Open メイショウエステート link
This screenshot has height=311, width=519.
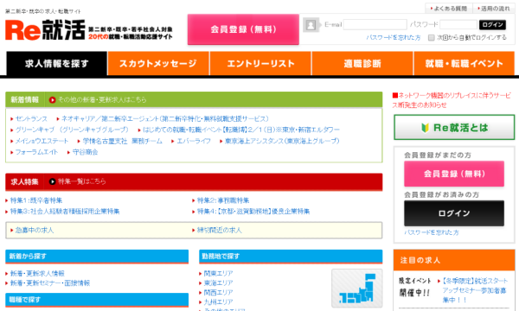(x=42, y=141)
